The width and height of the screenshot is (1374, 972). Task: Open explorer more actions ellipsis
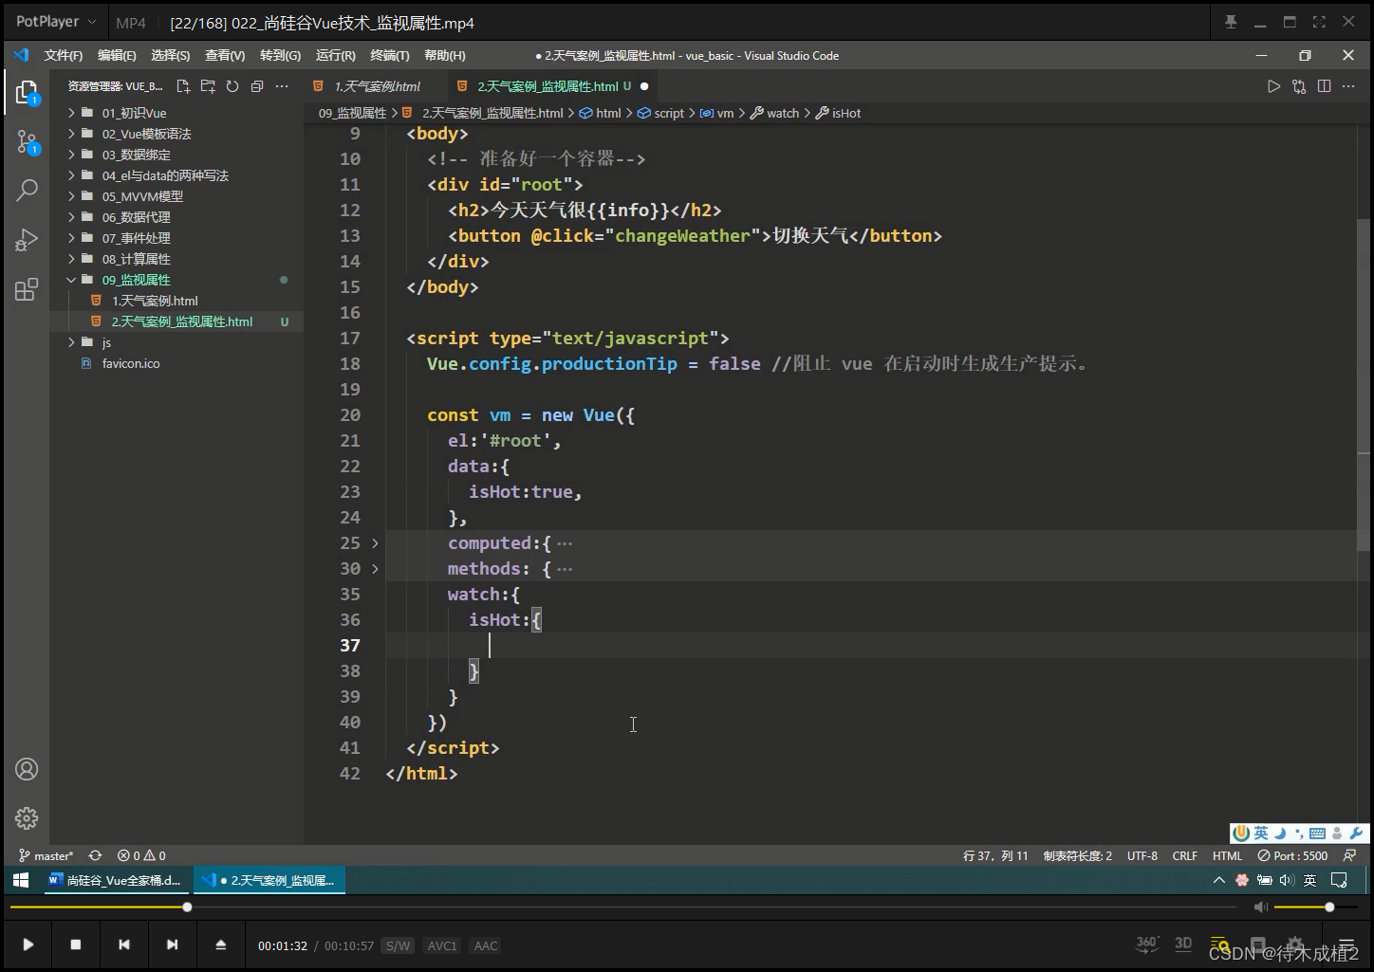pos(282,86)
